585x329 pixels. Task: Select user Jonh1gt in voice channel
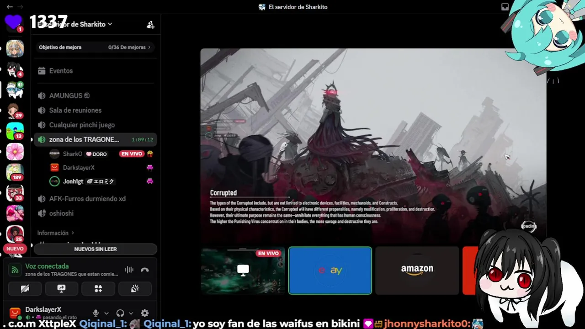point(73,181)
